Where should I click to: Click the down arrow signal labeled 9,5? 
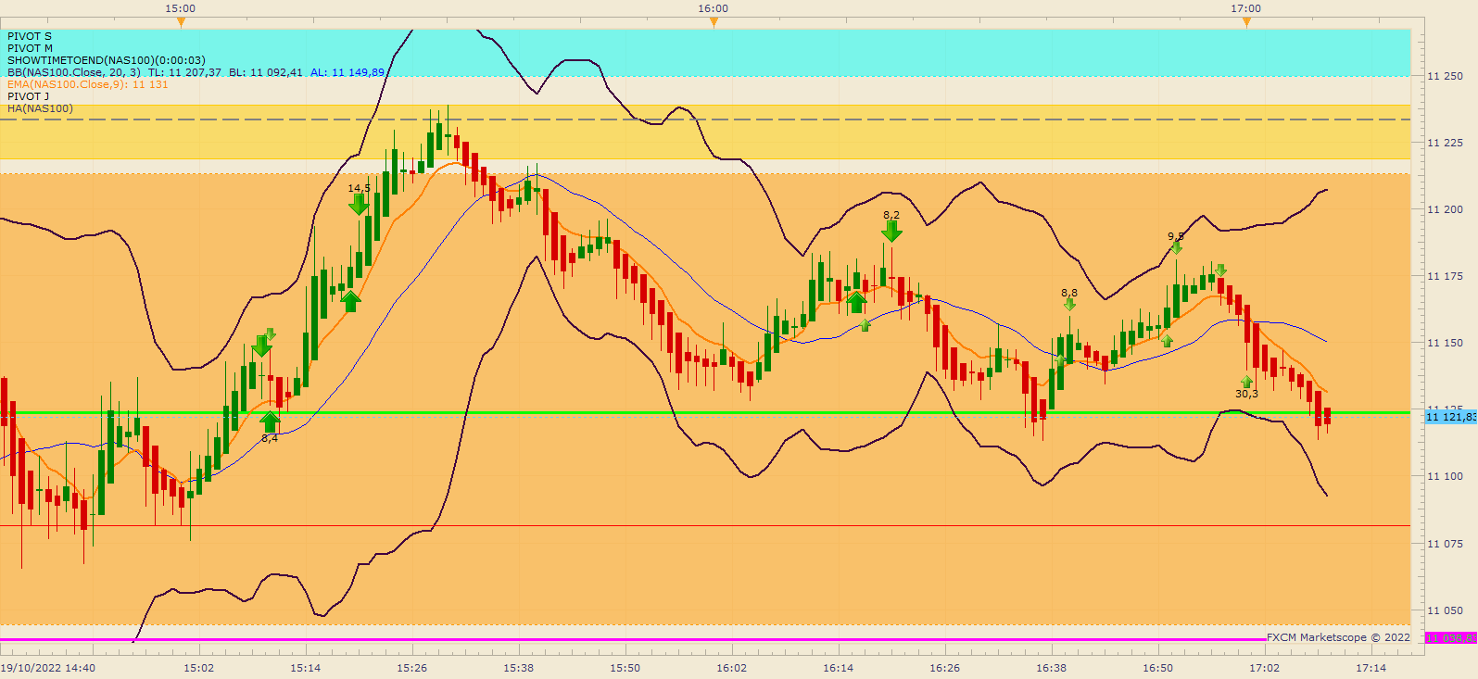tap(1176, 247)
